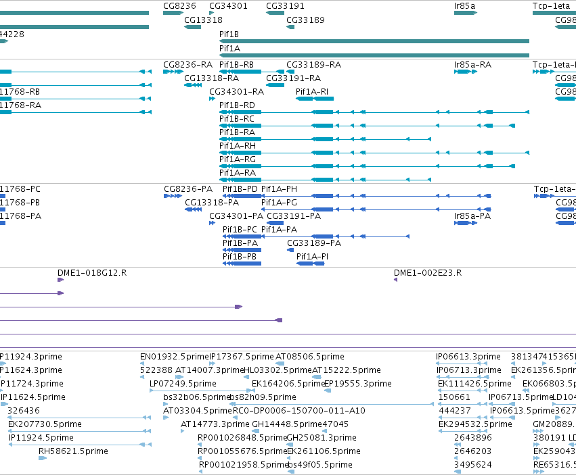
Task: Click the CG34301 gene label
Action: click(228, 6)
